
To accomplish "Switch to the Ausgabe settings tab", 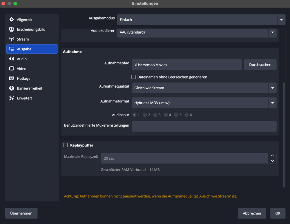I will 32,49.
